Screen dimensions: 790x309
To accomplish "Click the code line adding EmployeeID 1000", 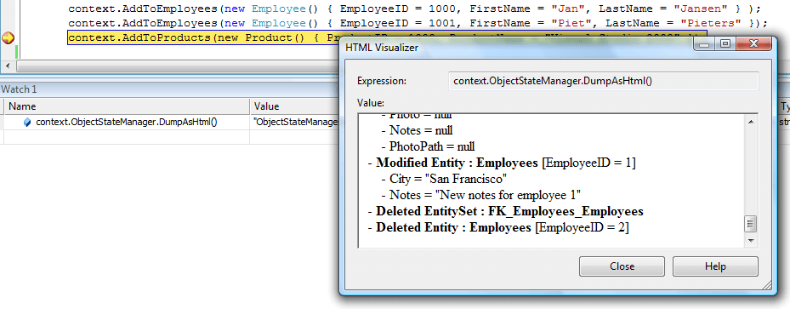I will 415,9.
